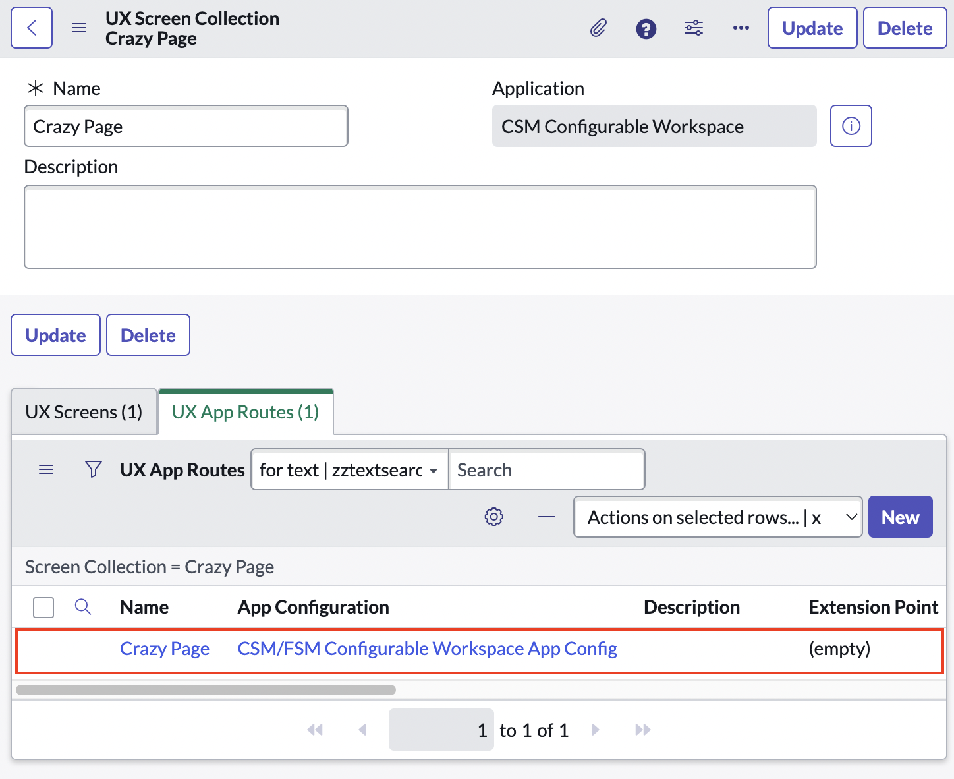Open the form context menu hamburger icon

point(79,28)
